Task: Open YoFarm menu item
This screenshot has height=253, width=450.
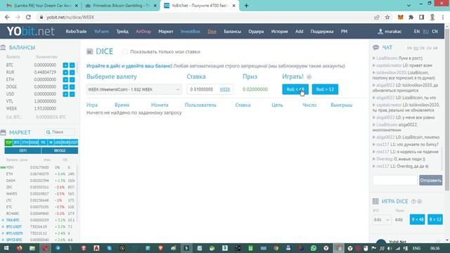Action: pyautogui.click(x=101, y=32)
